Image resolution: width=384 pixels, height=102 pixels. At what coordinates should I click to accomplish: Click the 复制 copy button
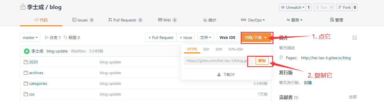(x=262, y=61)
